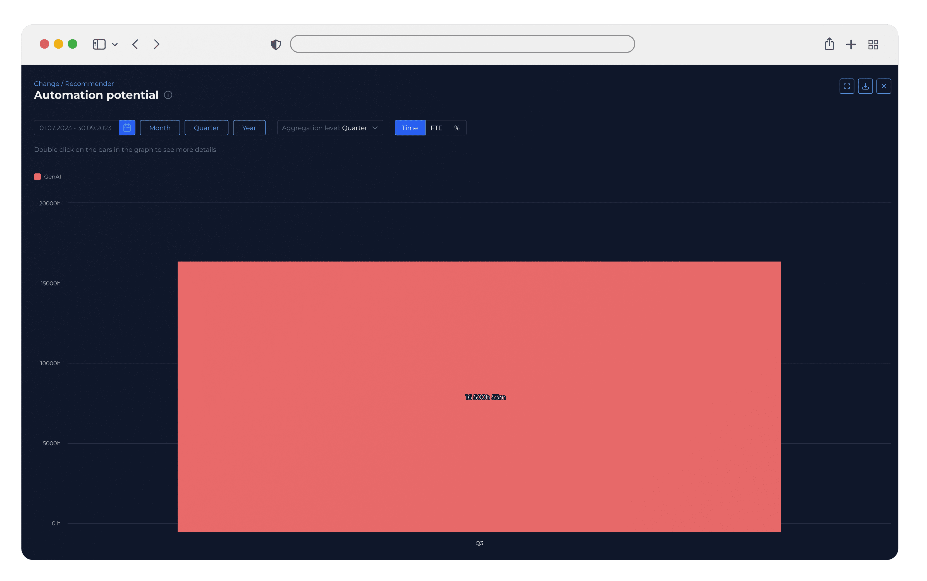The height and width of the screenshot is (581, 927).
Task: Navigate to the Recommender breadcrumb link
Action: (89, 84)
